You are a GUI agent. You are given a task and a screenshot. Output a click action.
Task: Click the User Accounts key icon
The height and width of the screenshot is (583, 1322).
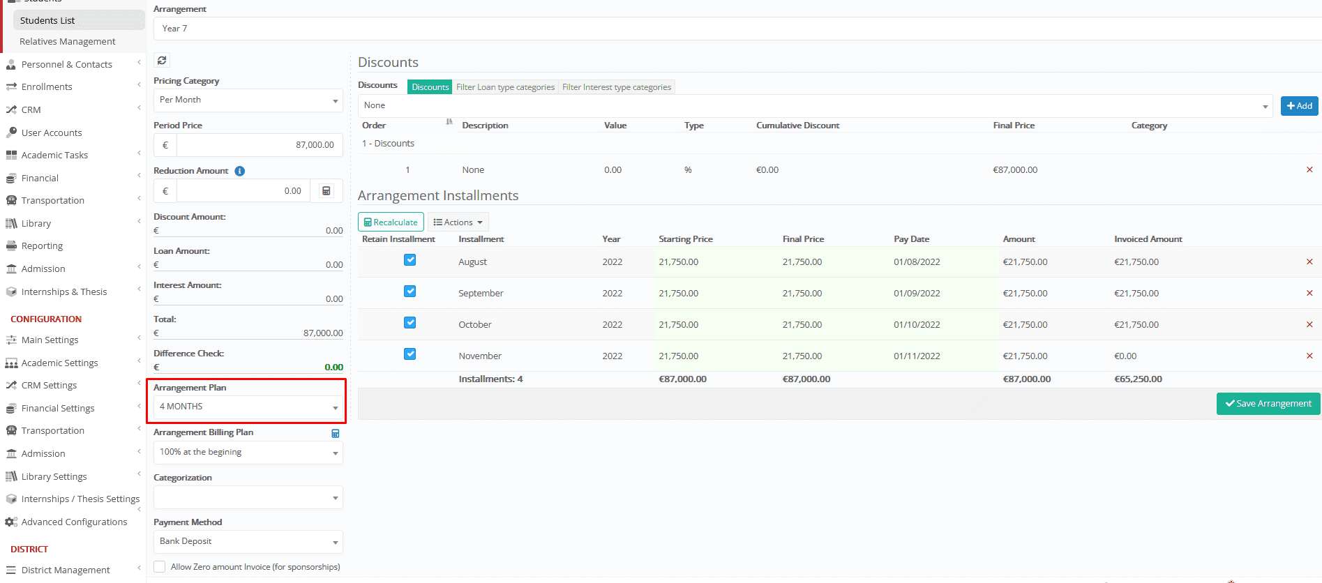(11, 132)
